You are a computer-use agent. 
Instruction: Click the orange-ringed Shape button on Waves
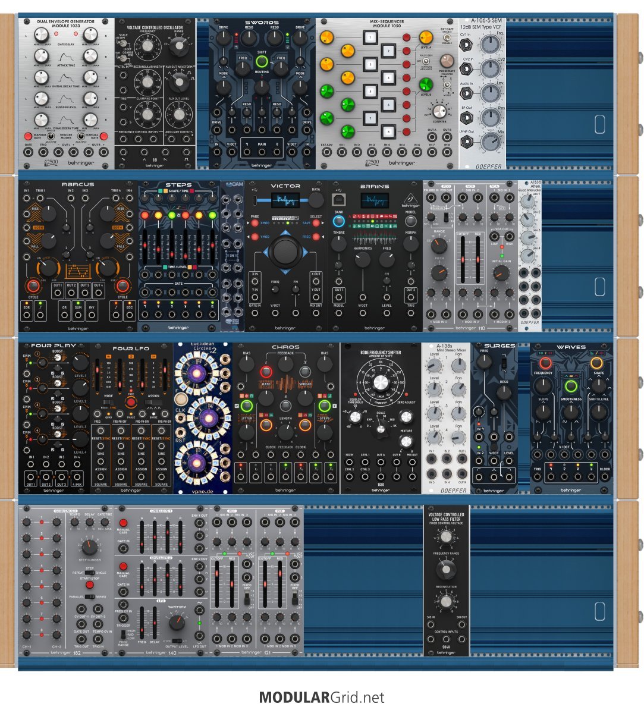(596, 363)
